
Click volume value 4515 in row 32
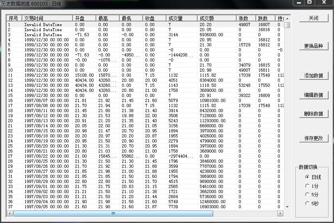click(x=173, y=181)
